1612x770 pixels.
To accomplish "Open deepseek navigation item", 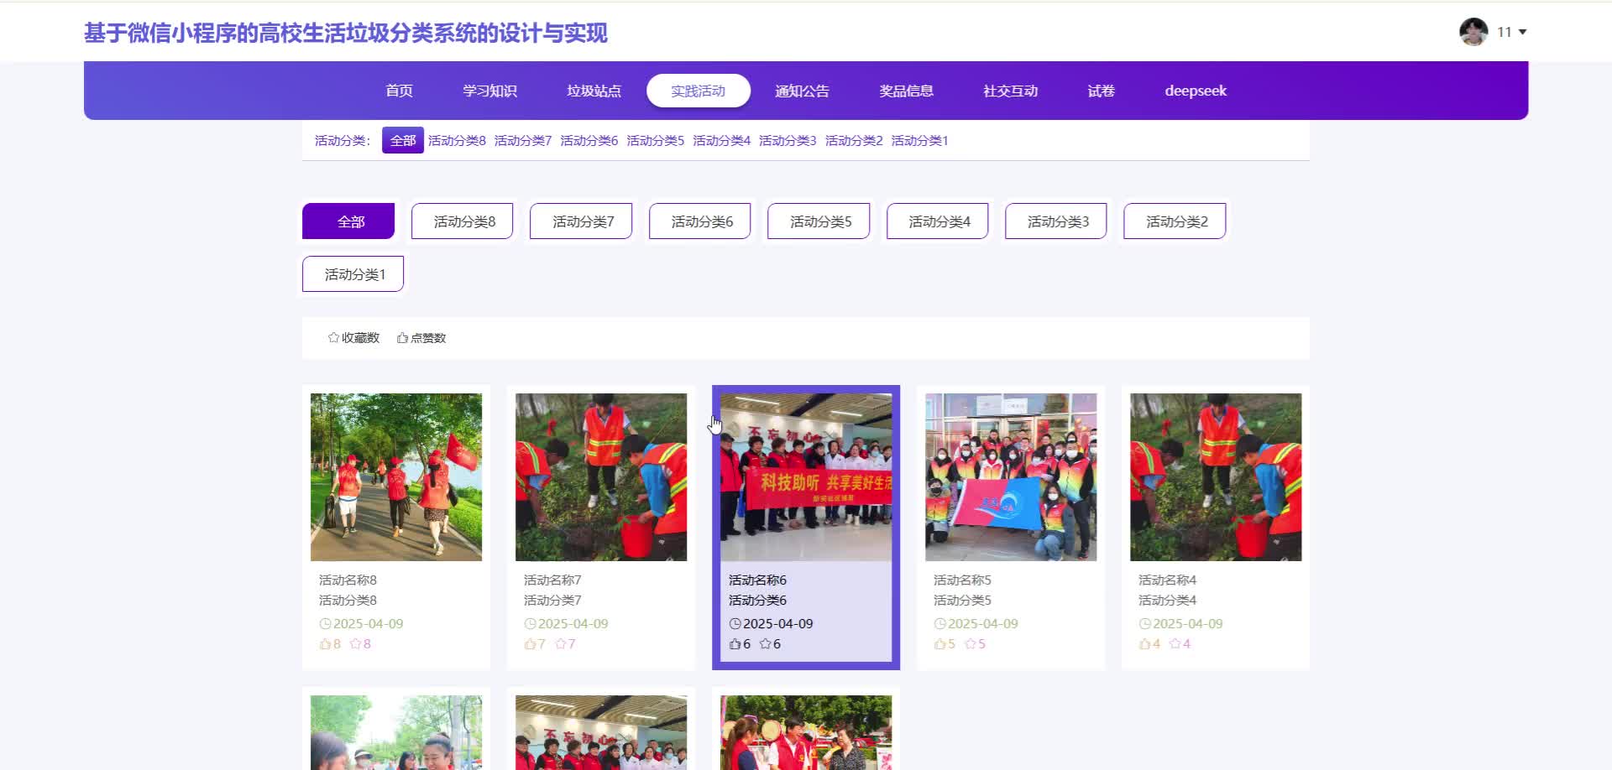I will click(x=1196, y=91).
